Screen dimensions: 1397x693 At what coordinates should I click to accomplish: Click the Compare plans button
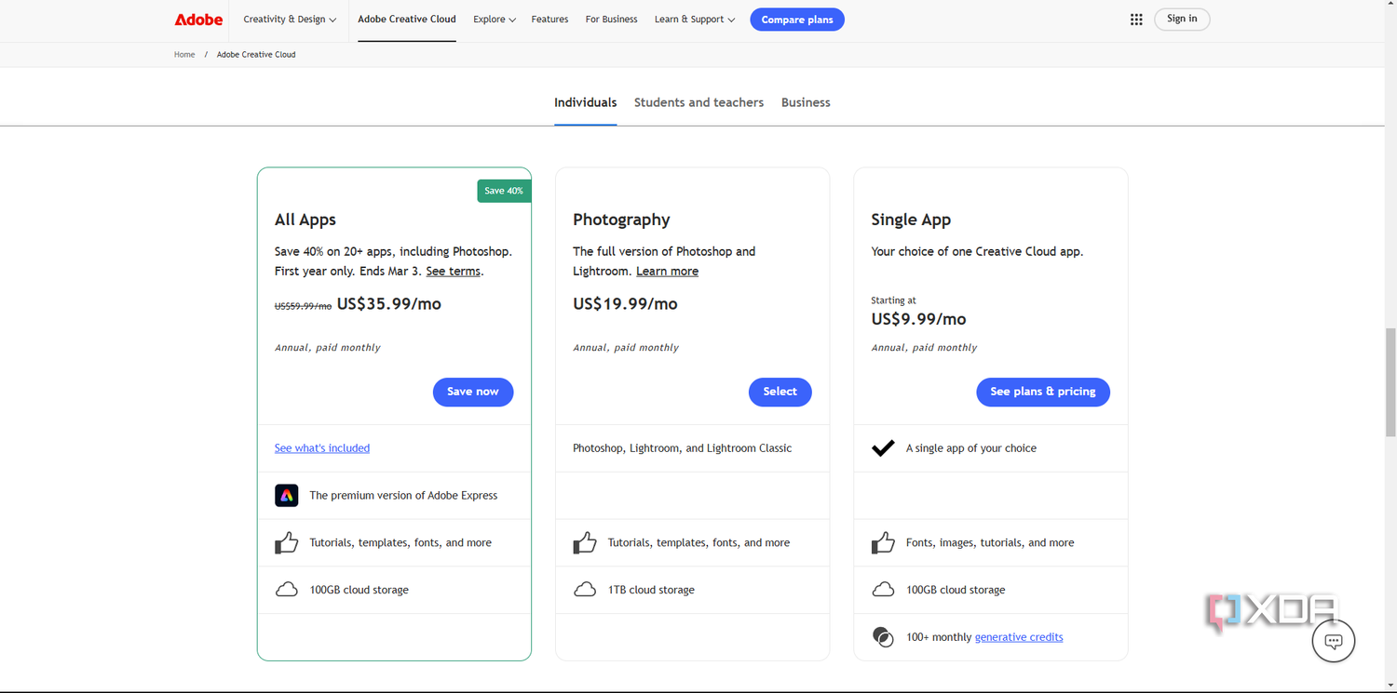point(797,20)
